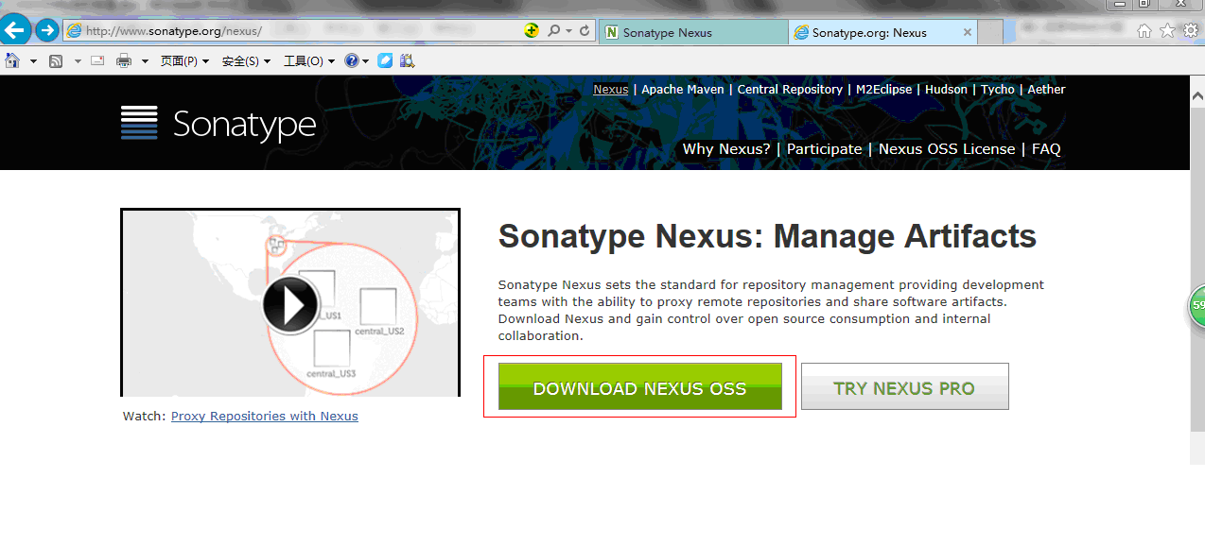
Task: Go back with the browser Back arrow
Action: 13,30
